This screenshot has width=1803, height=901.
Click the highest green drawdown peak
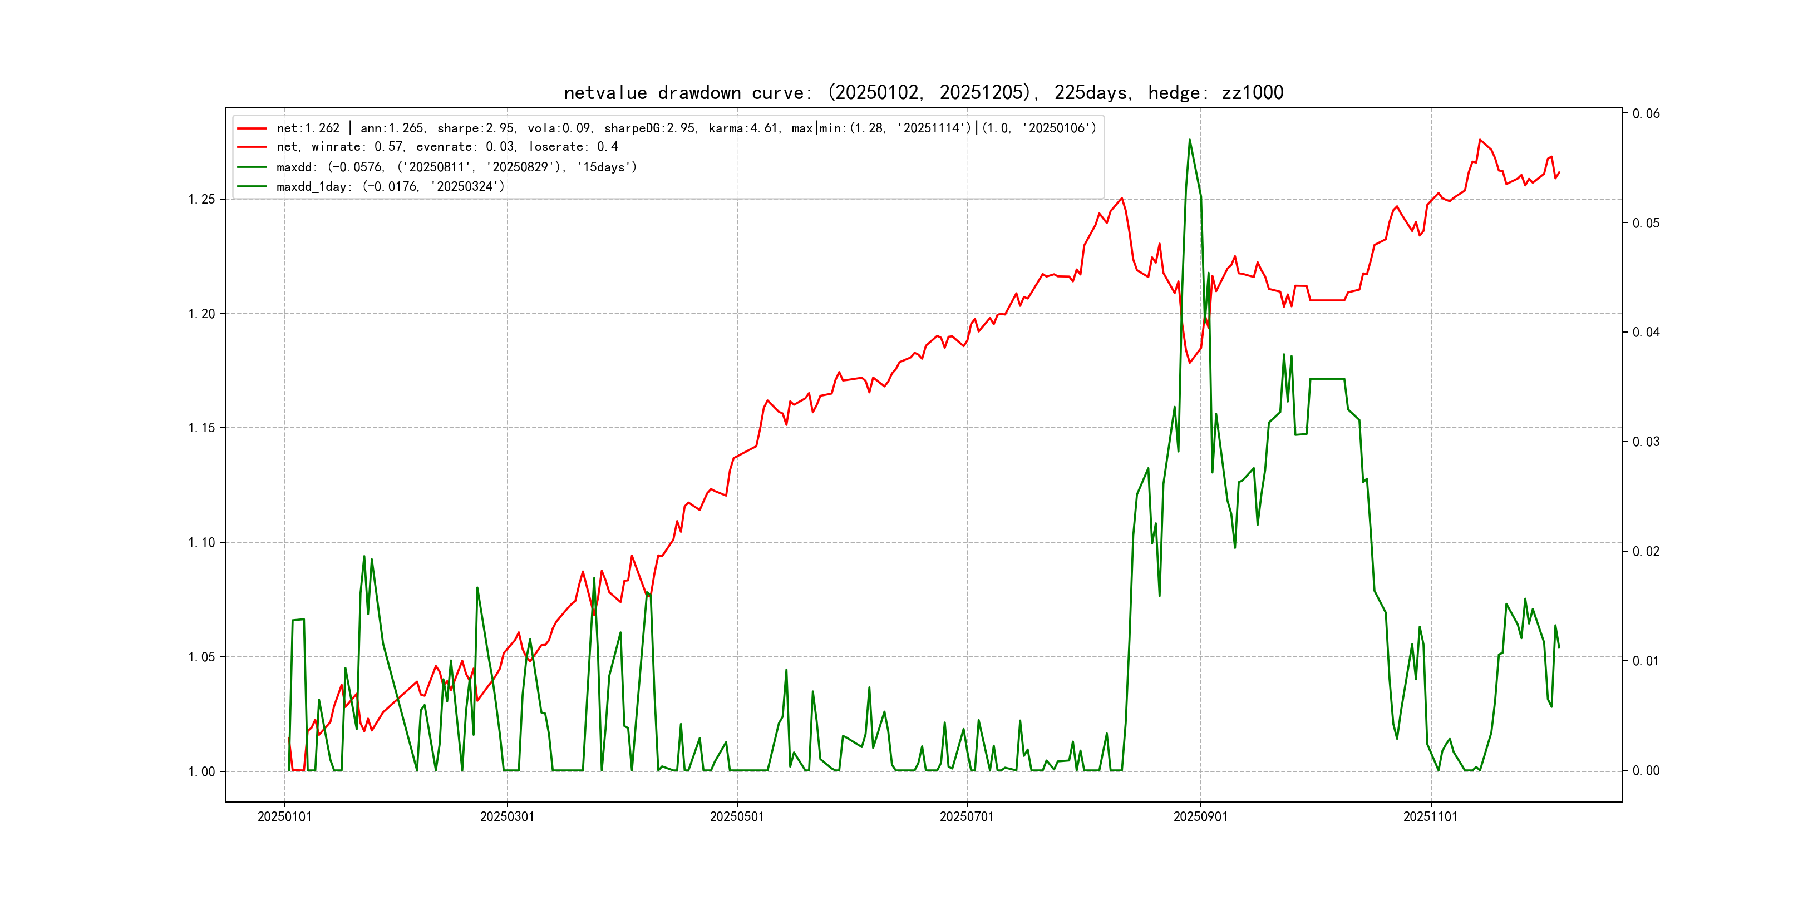point(1189,140)
